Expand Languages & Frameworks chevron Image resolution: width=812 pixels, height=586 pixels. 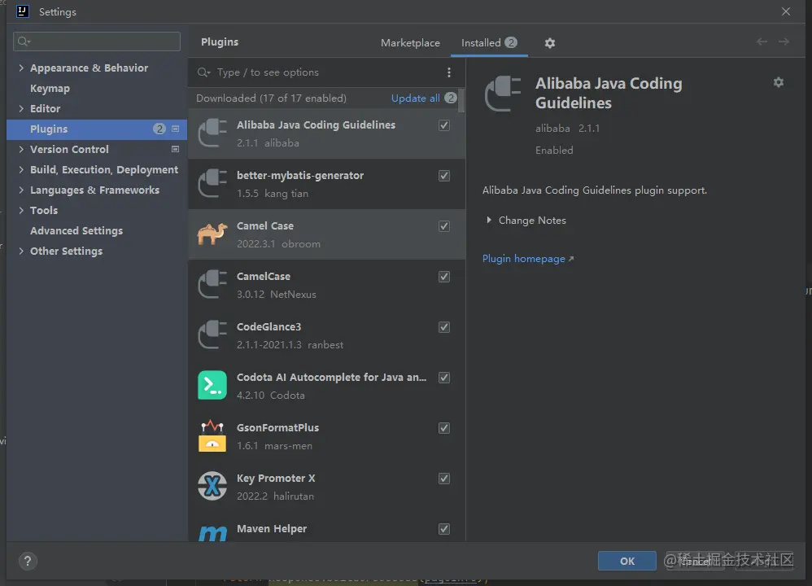point(20,190)
